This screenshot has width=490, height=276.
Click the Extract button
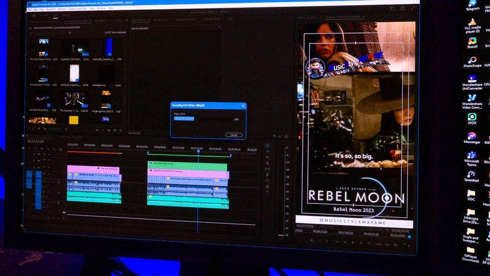387,244
